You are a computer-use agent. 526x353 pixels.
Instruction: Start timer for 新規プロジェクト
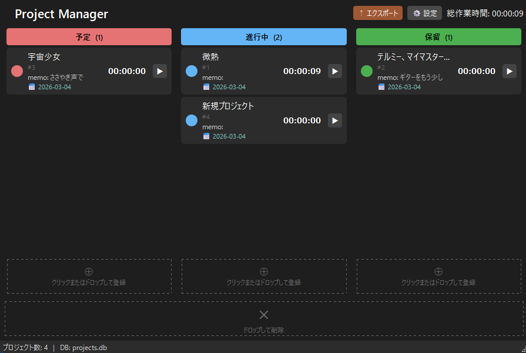tap(335, 120)
